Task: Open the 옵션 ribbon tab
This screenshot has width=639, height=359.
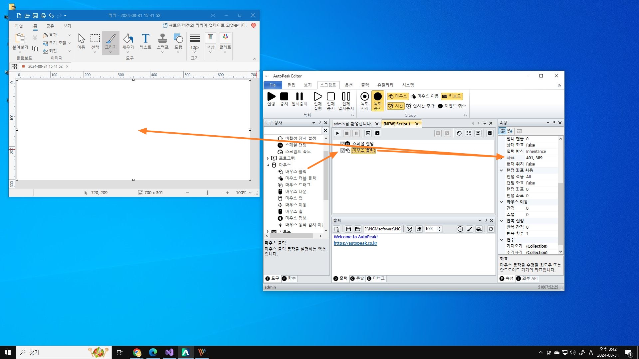Action: (x=348, y=85)
